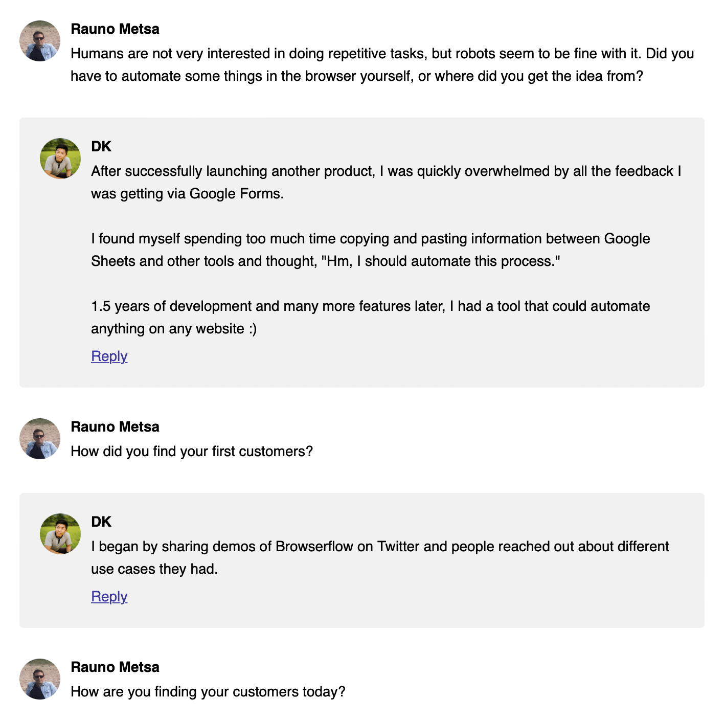Click the line 'use cases they had.'
The height and width of the screenshot is (721, 725).
pos(154,569)
